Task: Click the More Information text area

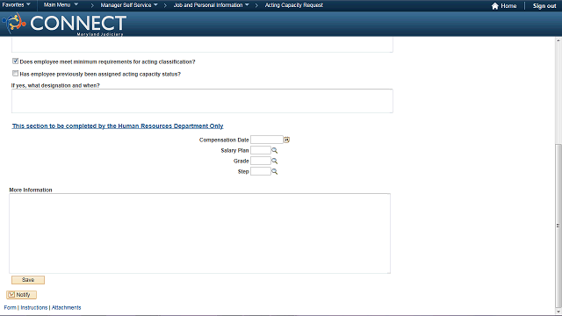Action: pyautogui.click(x=199, y=233)
